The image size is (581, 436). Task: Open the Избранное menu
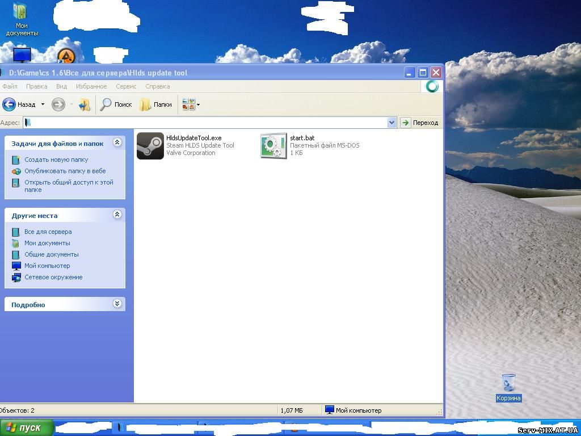91,86
